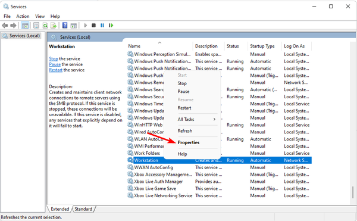Open the File menu
The height and width of the screenshot is (221, 357).
tap(7, 17)
